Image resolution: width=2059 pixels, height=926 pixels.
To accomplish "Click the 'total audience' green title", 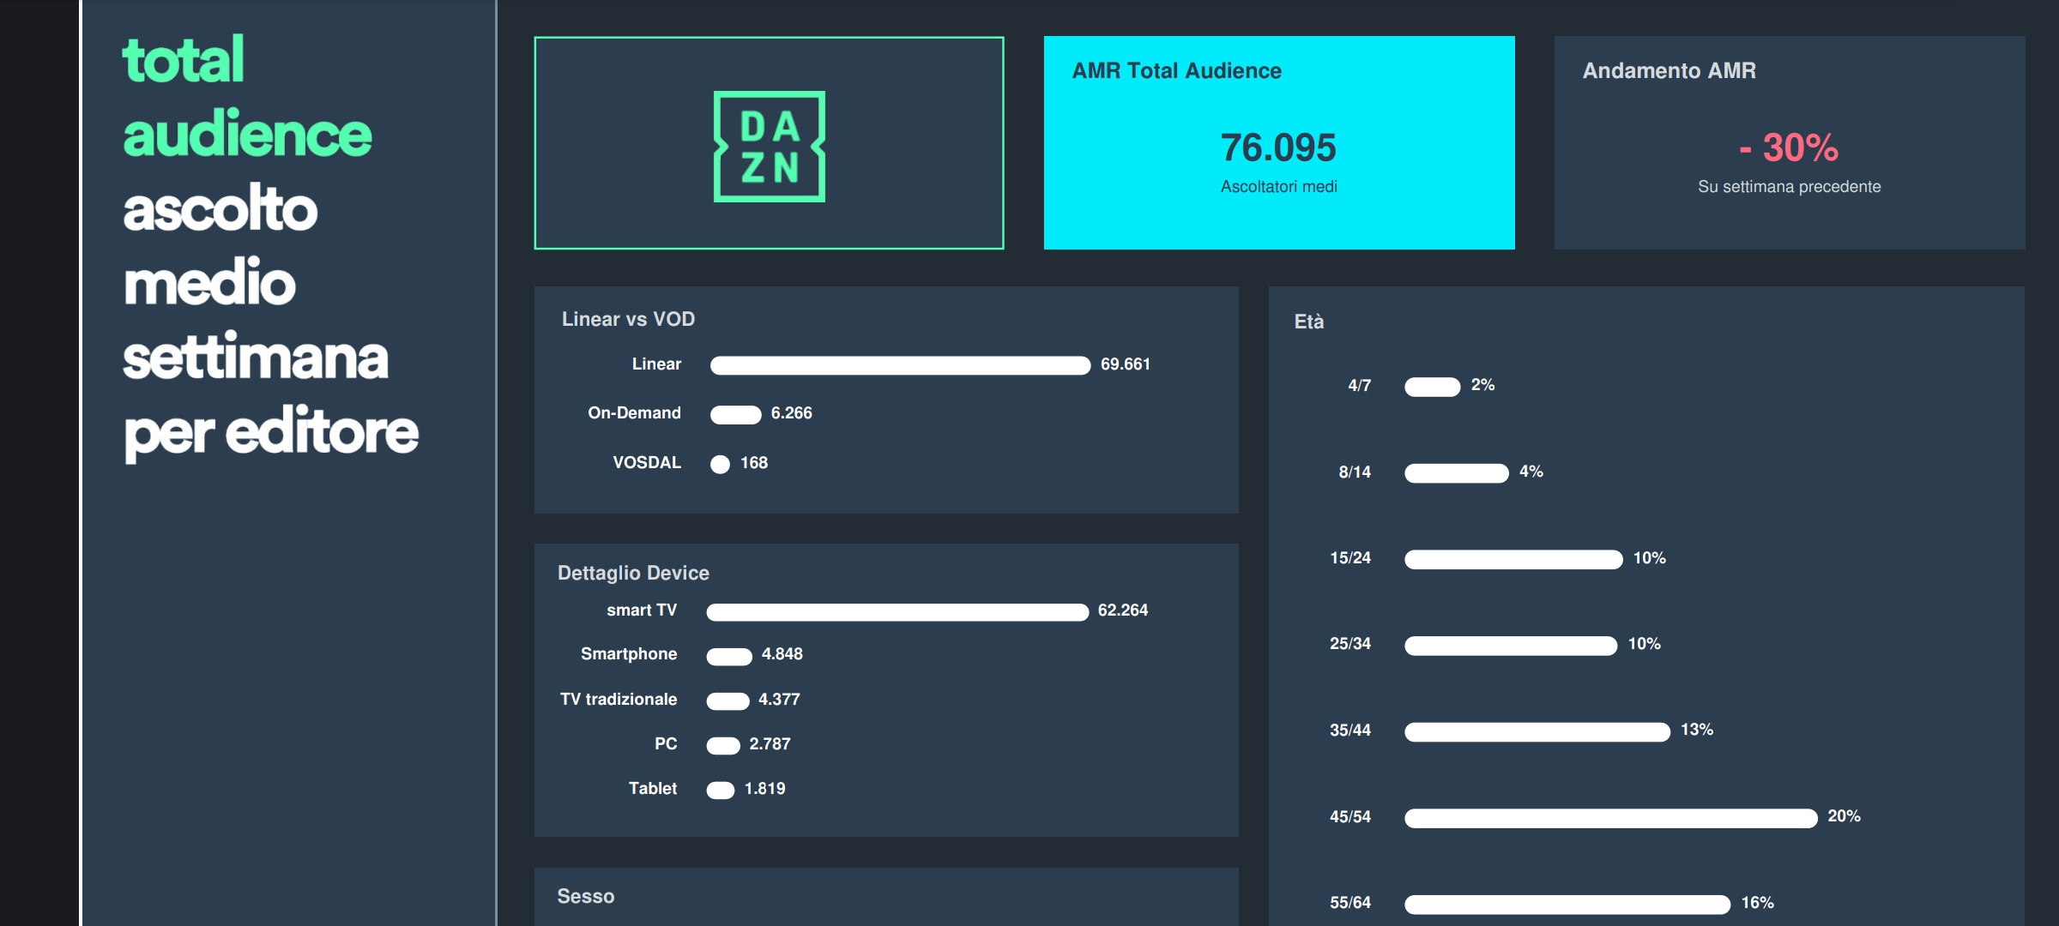I will tap(247, 96).
